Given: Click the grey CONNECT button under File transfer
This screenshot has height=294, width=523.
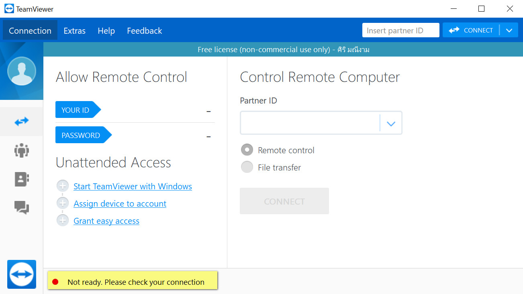Looking at the screenshot, I should coord(284,201).
